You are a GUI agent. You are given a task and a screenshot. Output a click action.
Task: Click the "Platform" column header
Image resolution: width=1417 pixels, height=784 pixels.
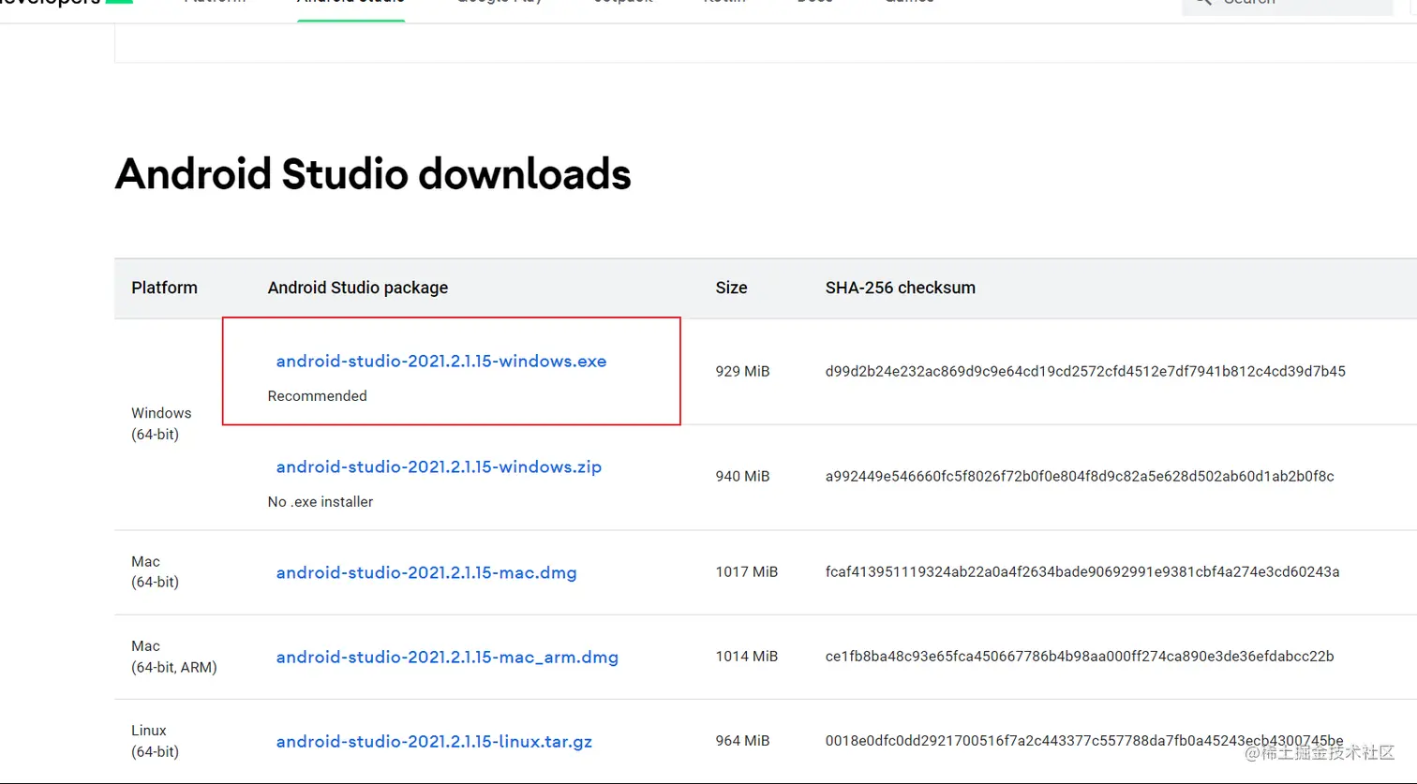[x=165, y=288]
